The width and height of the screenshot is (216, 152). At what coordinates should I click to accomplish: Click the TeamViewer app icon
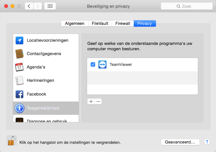(x=102, y=65)
